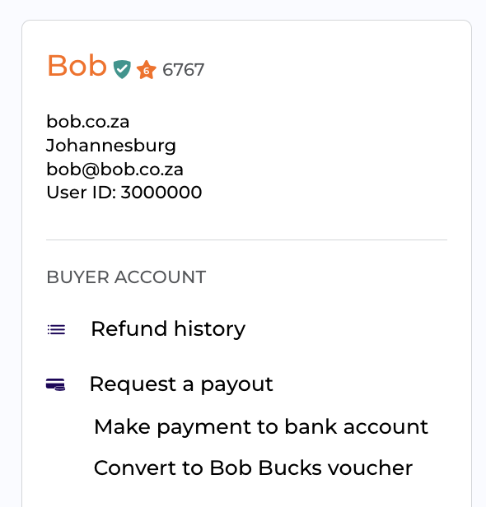Click the list icon beside Refund history

point(56,329)
